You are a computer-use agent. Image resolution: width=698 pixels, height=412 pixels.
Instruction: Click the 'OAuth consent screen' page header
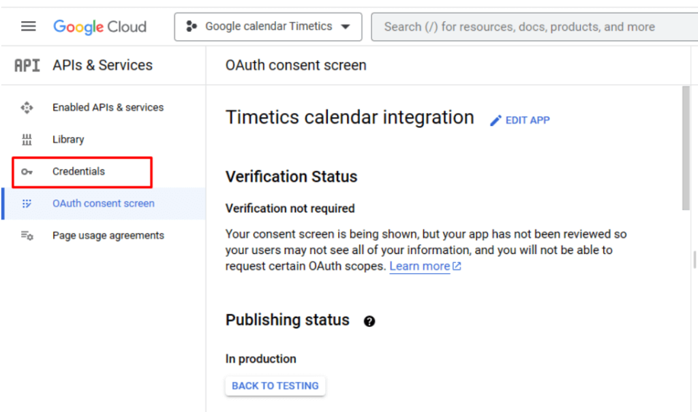click(x=296, y=65)
